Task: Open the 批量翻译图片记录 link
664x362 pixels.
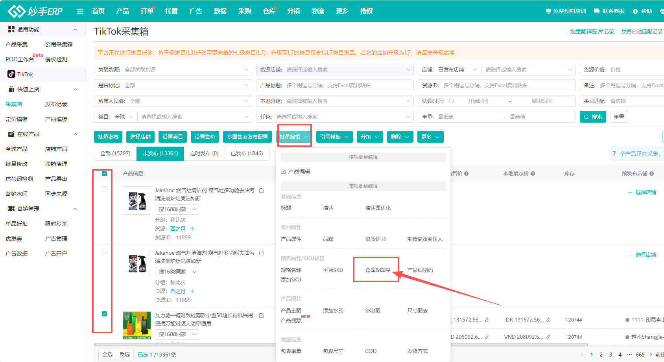Action: [x=592, y=31]
